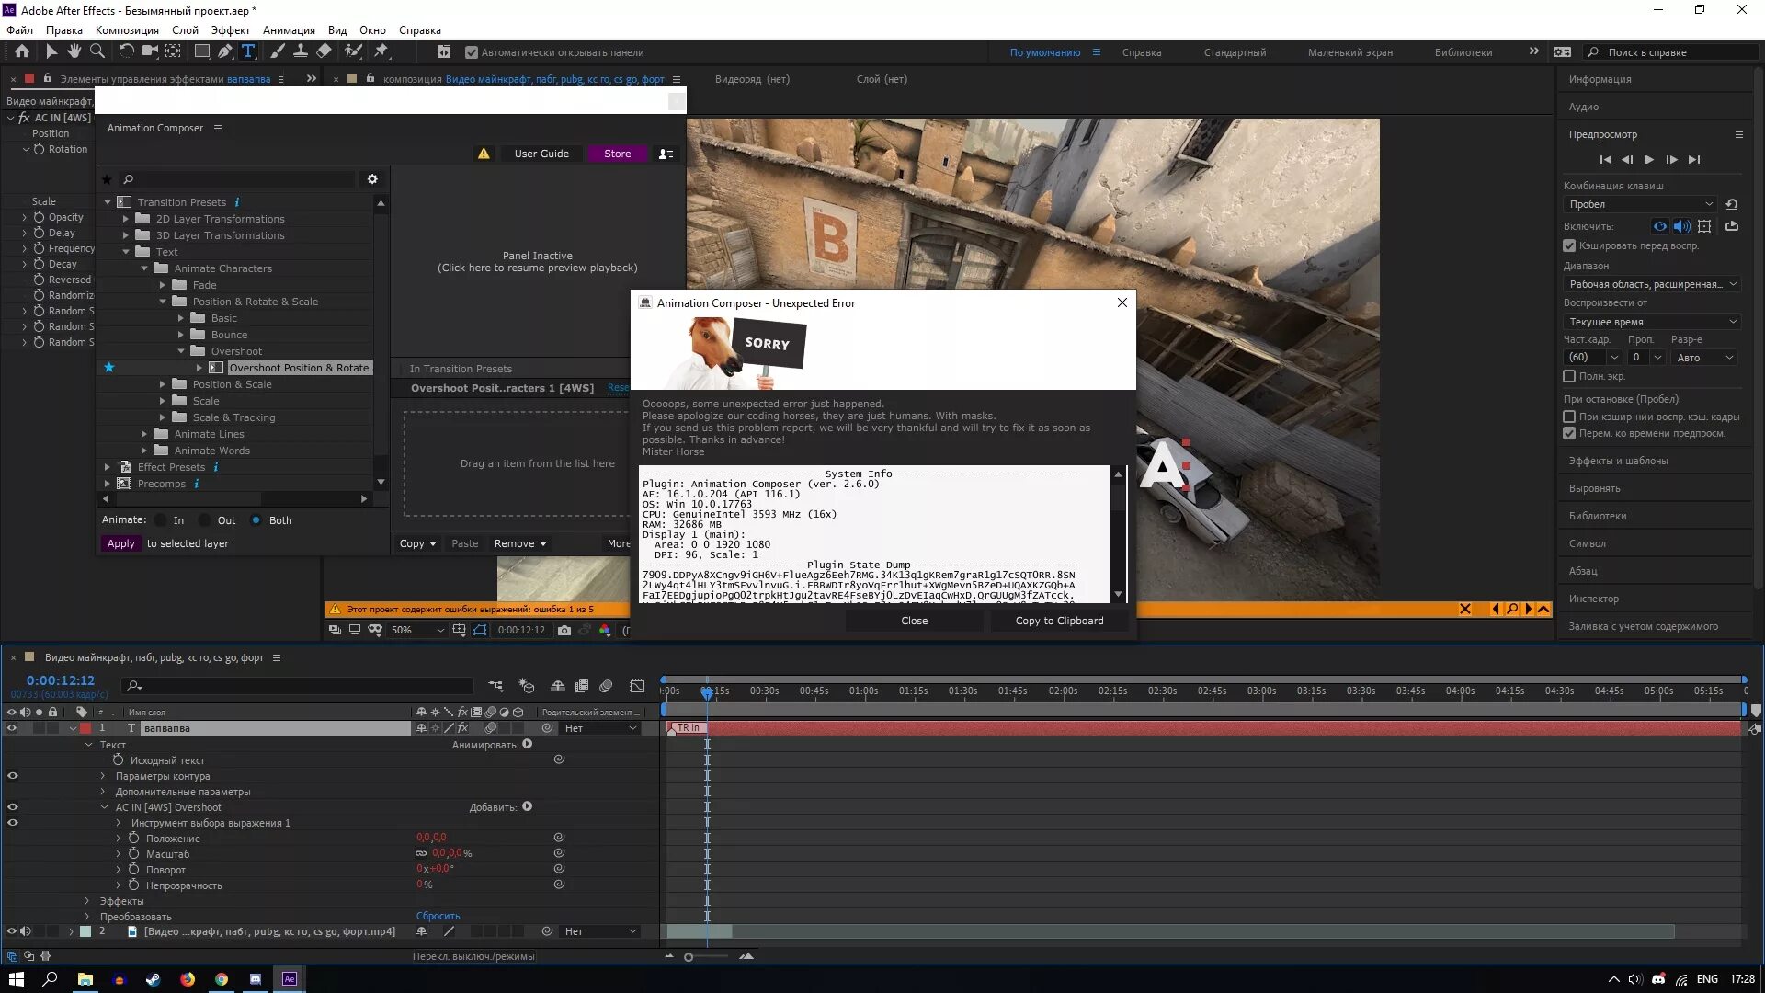Expand the Преобразовать property group
The width and height of the screenshot is (1765, 993).
tap(87, 917)
